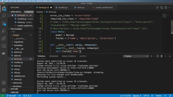
Task: Open Explorer views and more actions ellipsis
Action: point(30,8)
